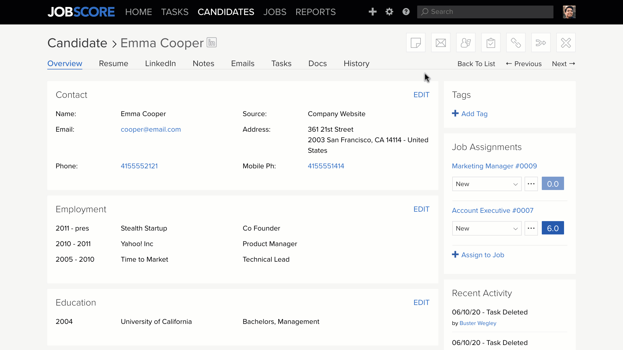Go to HOME in navigation
Screen dimensions: 623x350
click(x=139, y=12)
